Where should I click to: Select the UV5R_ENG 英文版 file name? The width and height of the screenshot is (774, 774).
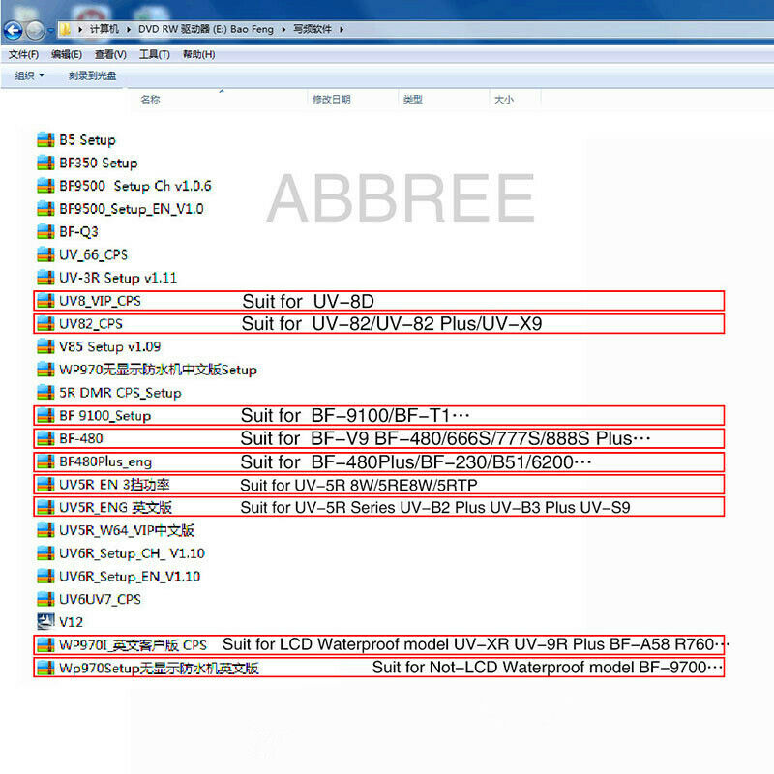pyautogui.click(x=116, y=507)
